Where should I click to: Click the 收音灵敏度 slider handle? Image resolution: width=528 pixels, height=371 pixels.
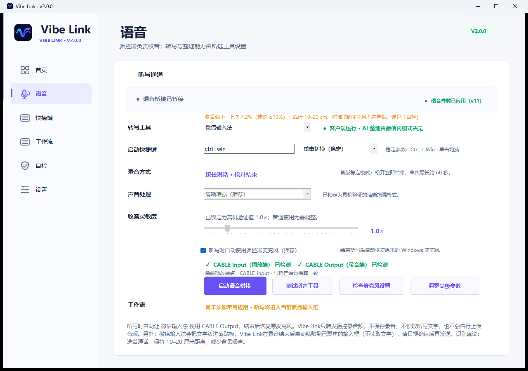tap(227, 228)
